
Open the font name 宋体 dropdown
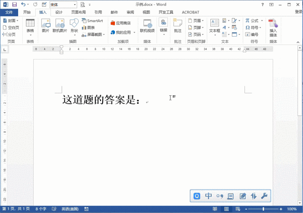coord(74,5)
